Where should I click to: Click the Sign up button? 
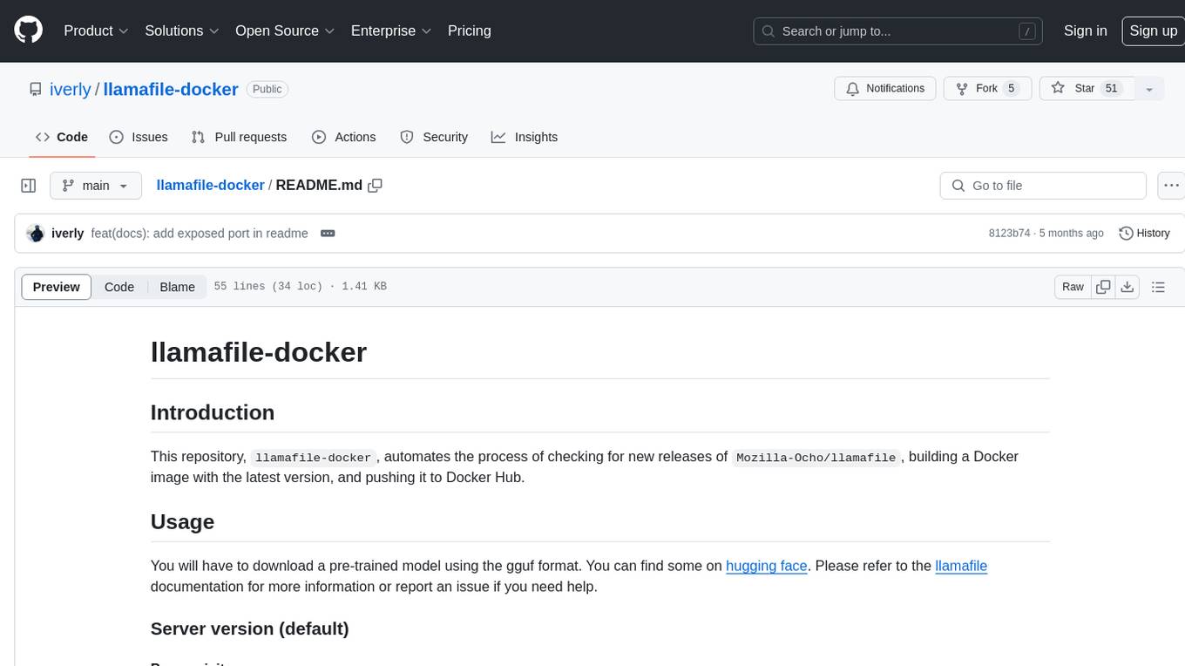click(x=1153, y=31)
